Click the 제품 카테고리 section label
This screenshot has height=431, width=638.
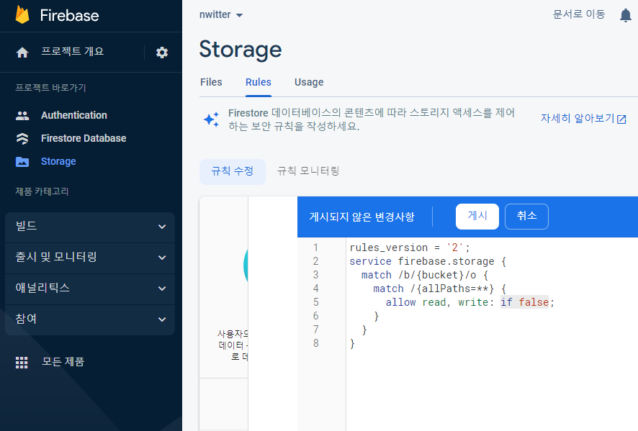(42, 191)
